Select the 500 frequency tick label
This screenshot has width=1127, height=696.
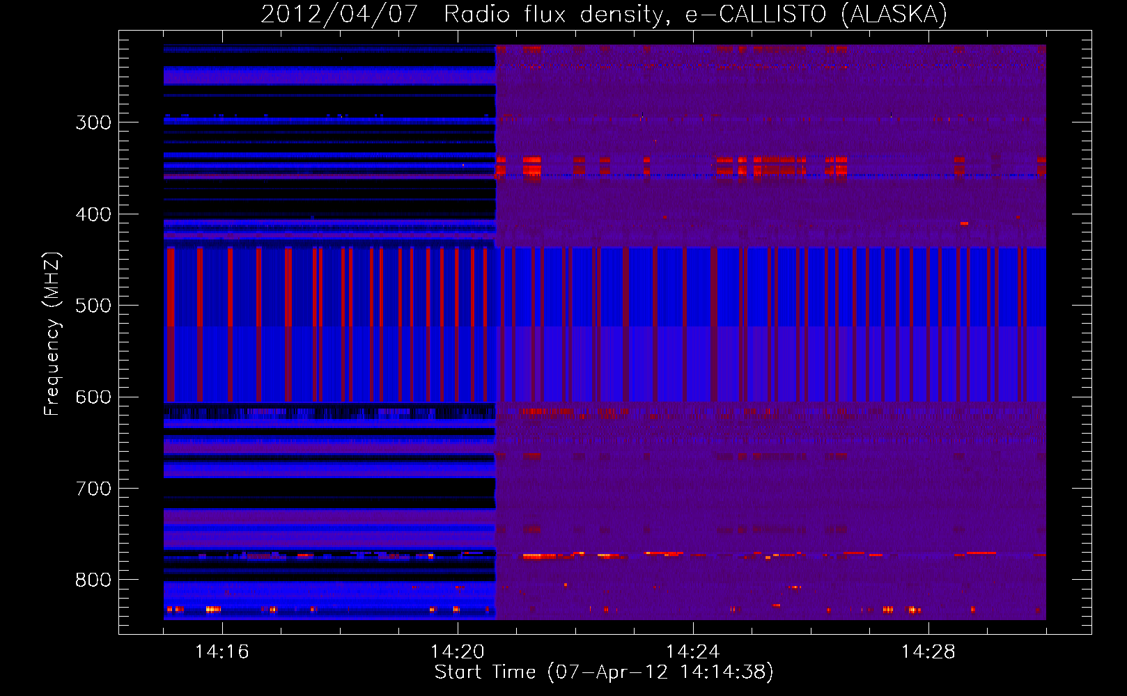[93, 306]
